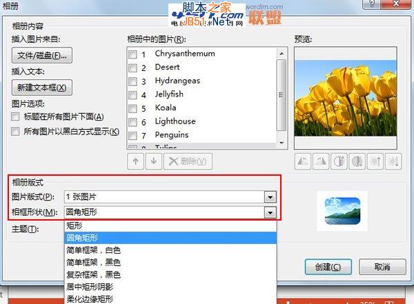Click the tulips preview image

[x=346, y=98]
